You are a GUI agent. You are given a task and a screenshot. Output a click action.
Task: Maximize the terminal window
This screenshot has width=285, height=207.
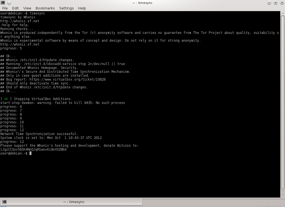276,3
